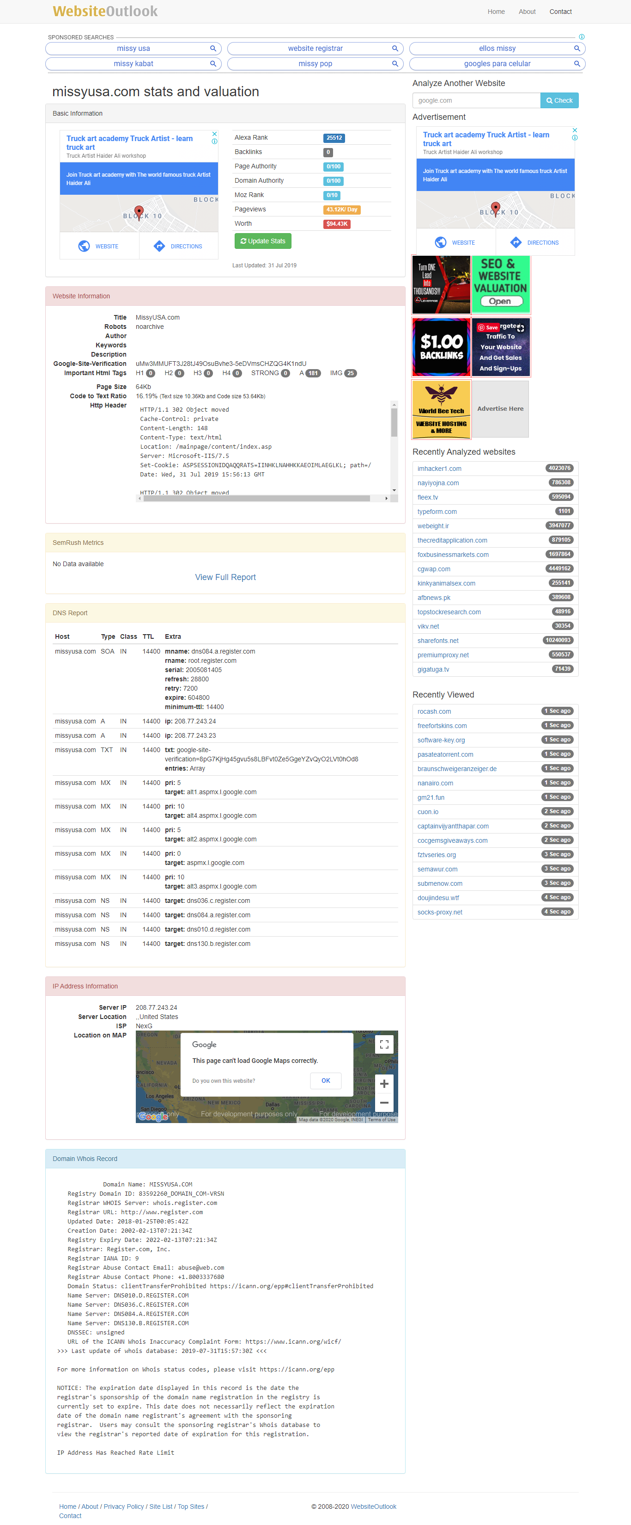Click the Advertise Here placeholder
The height and width of the screenshot is (1525, 631).
pyautogui.click(x=500, y=408)
